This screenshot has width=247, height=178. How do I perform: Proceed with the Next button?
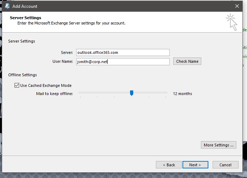pos(195,165)
